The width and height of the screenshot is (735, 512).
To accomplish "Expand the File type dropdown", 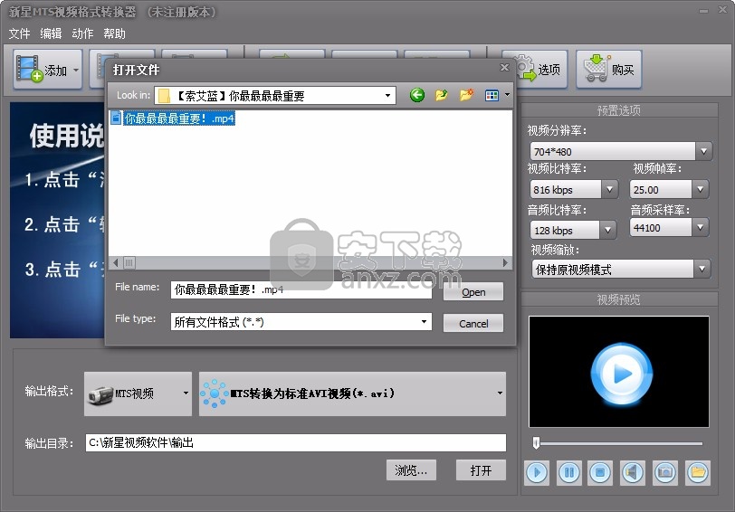I will [x=424, y=322].
